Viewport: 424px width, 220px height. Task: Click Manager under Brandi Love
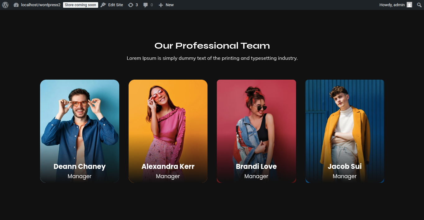tap(256, 176)
